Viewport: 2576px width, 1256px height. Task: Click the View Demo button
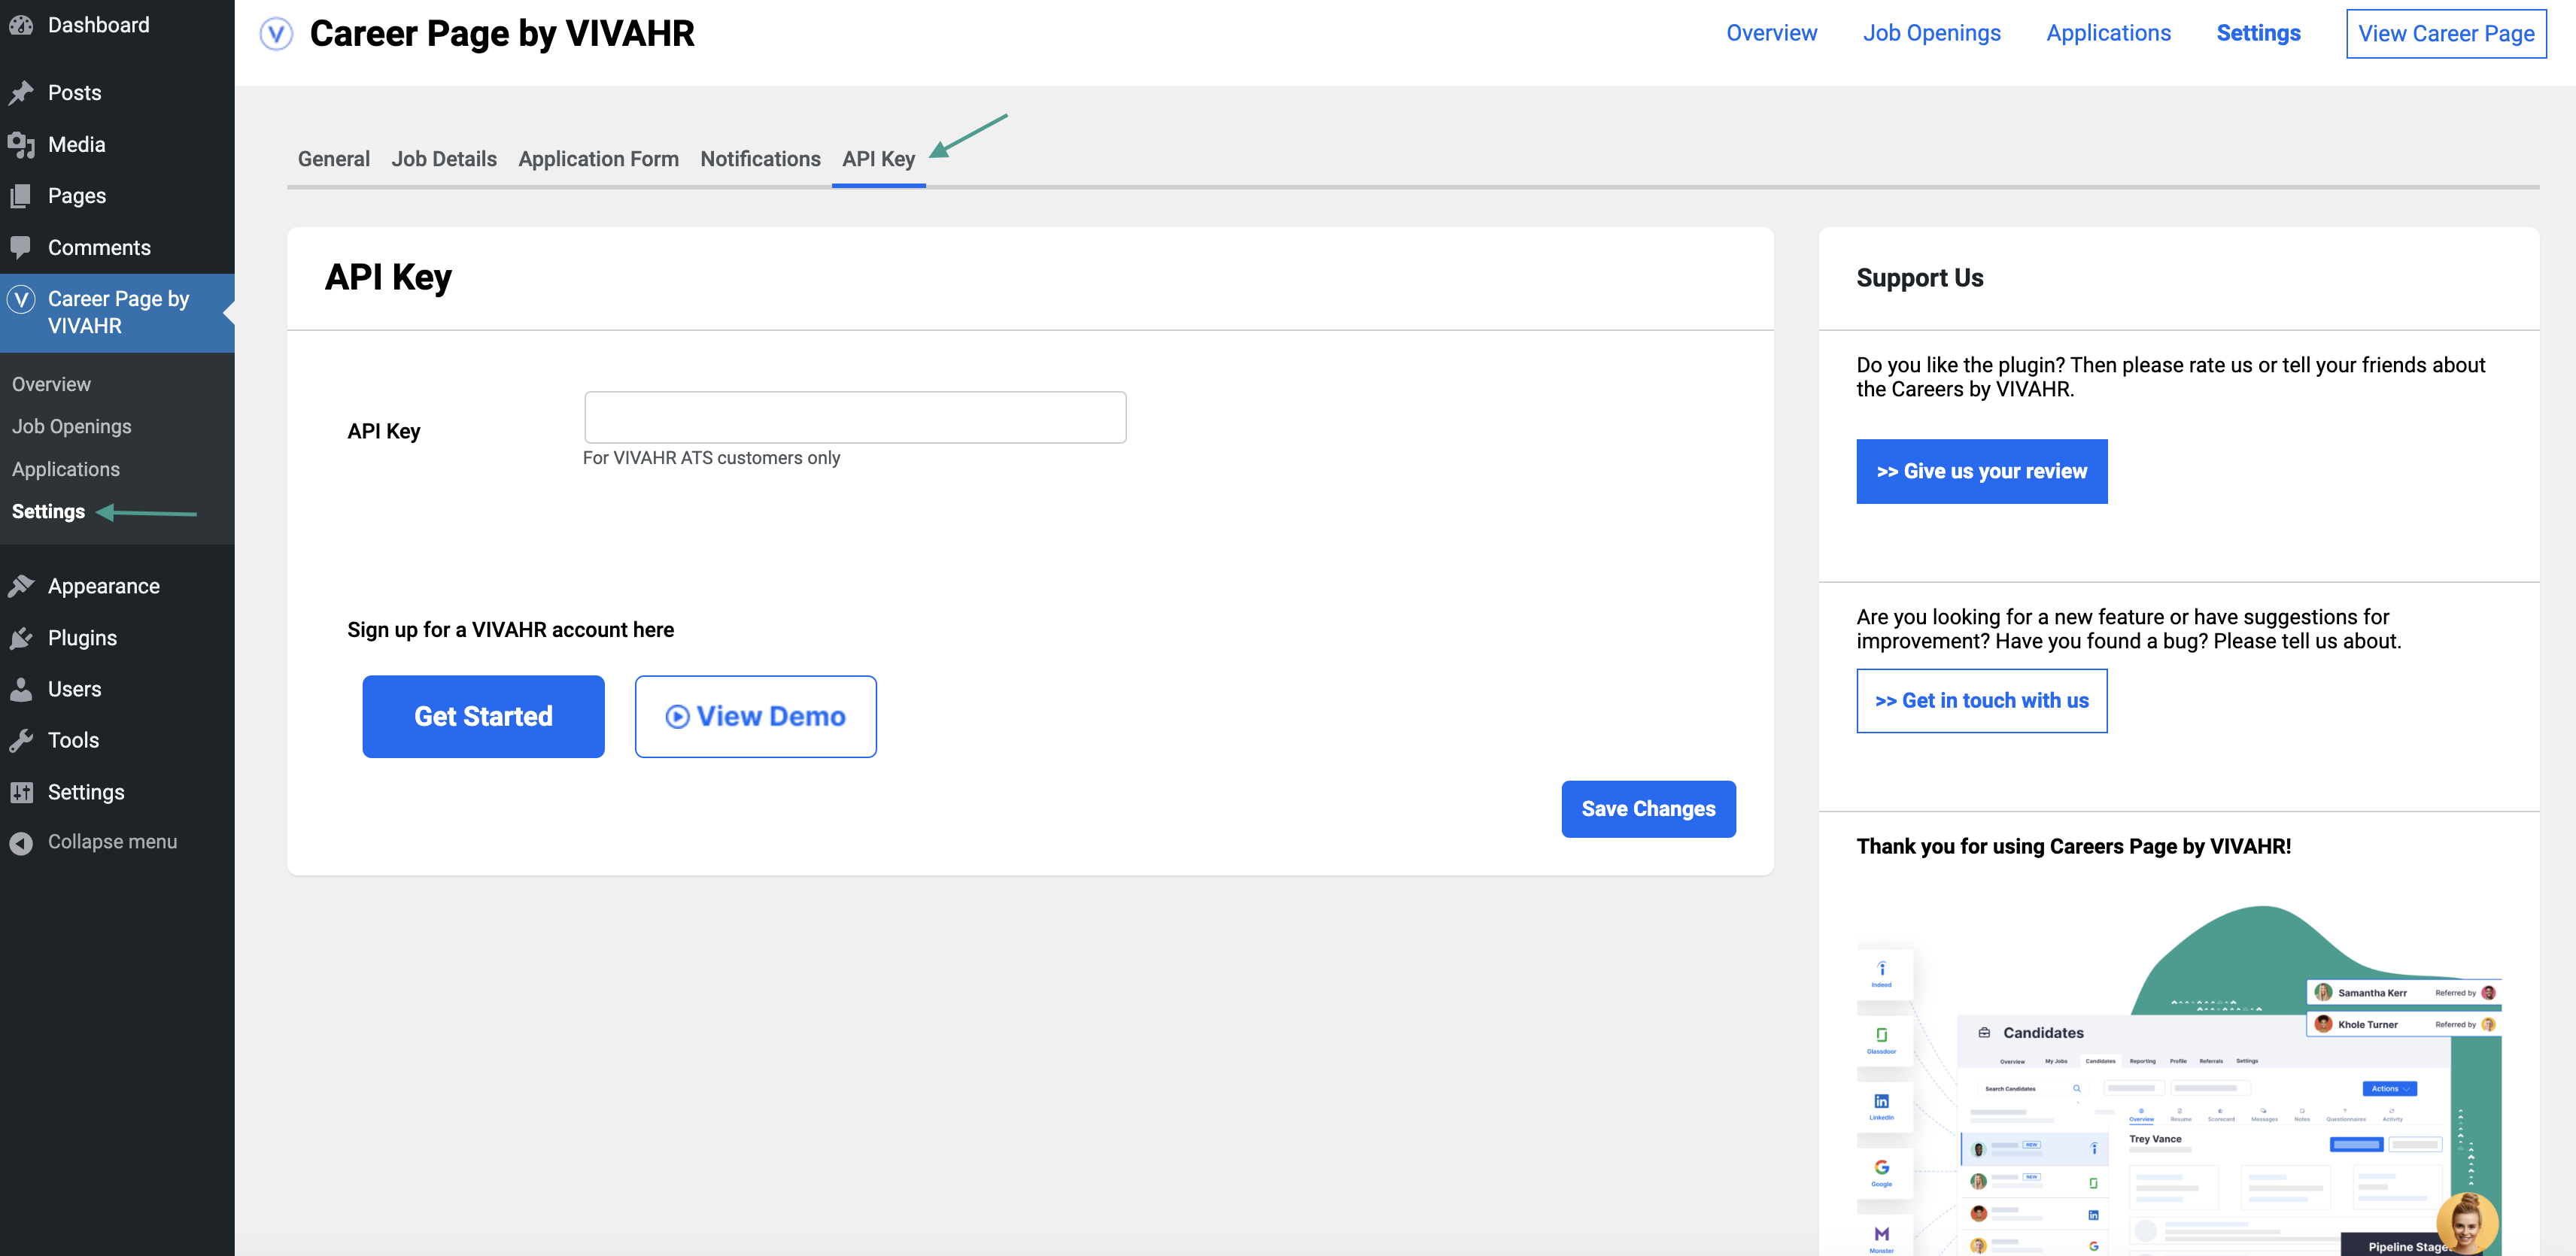pos(755,716)
